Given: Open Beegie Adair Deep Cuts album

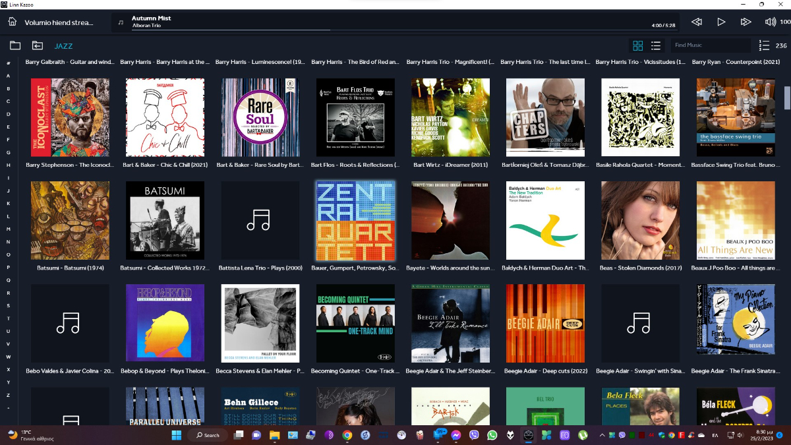Looking at the screenshot, I should click(x=545, y=324).
